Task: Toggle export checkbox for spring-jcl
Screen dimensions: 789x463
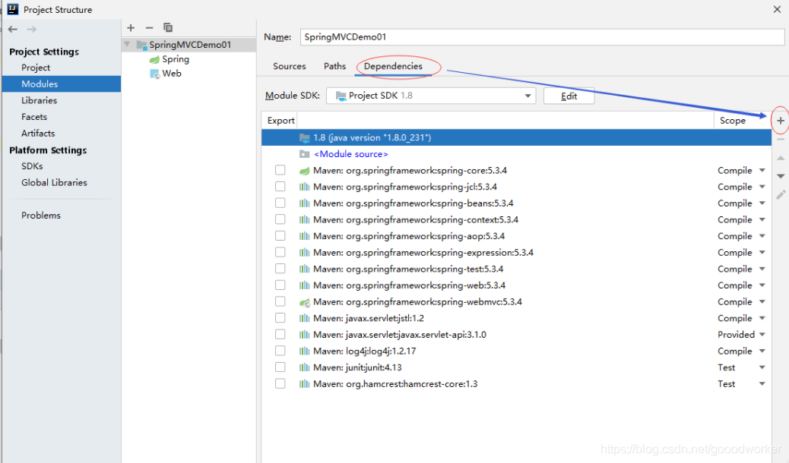Action: (280, 187)
